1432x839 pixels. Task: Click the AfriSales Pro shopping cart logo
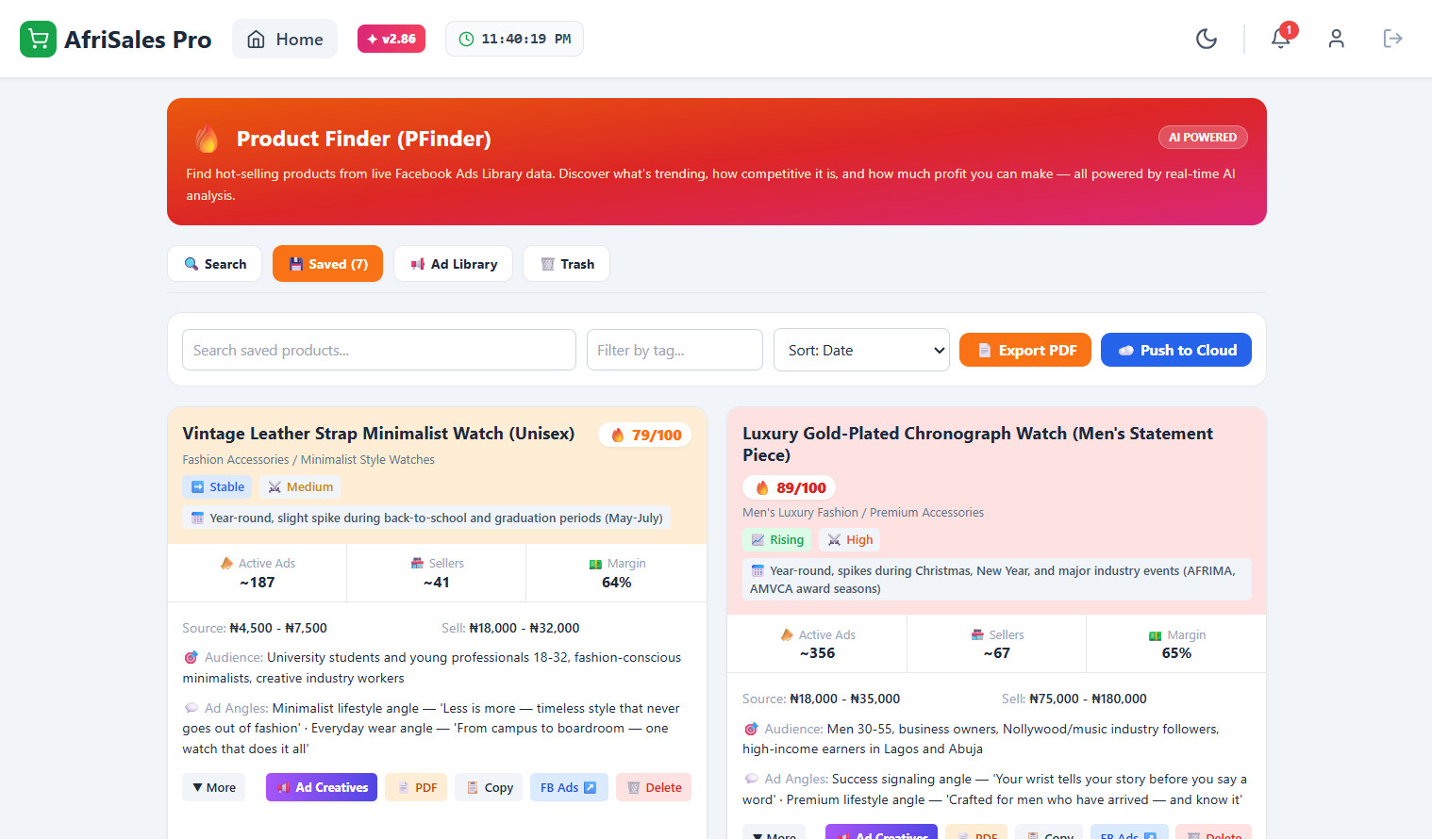(x=38, y=39)
